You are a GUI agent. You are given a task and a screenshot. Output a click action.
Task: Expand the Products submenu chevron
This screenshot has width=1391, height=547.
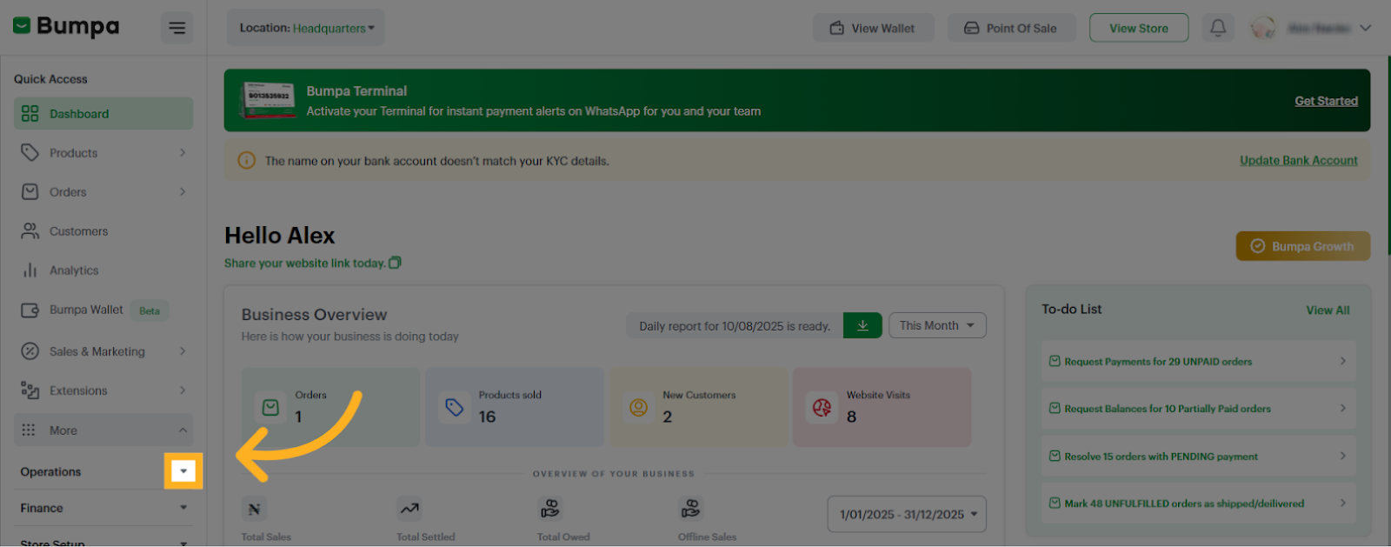point(183,153)
